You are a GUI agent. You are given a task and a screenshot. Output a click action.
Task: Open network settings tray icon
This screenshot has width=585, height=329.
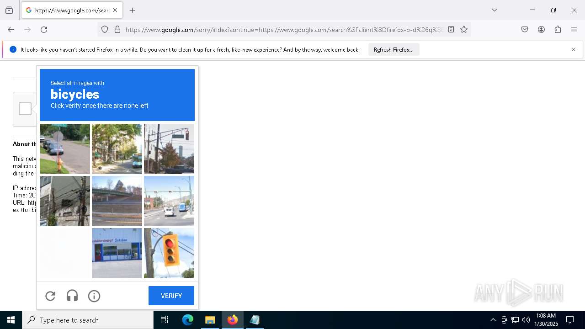click(515, 320)
